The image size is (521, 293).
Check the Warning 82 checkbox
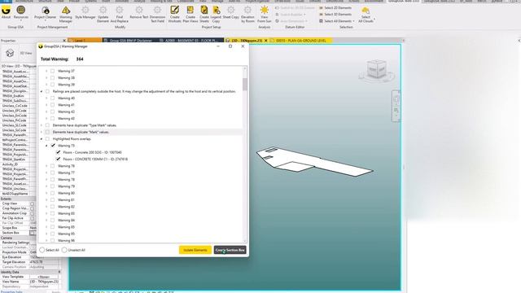(52, 207)
